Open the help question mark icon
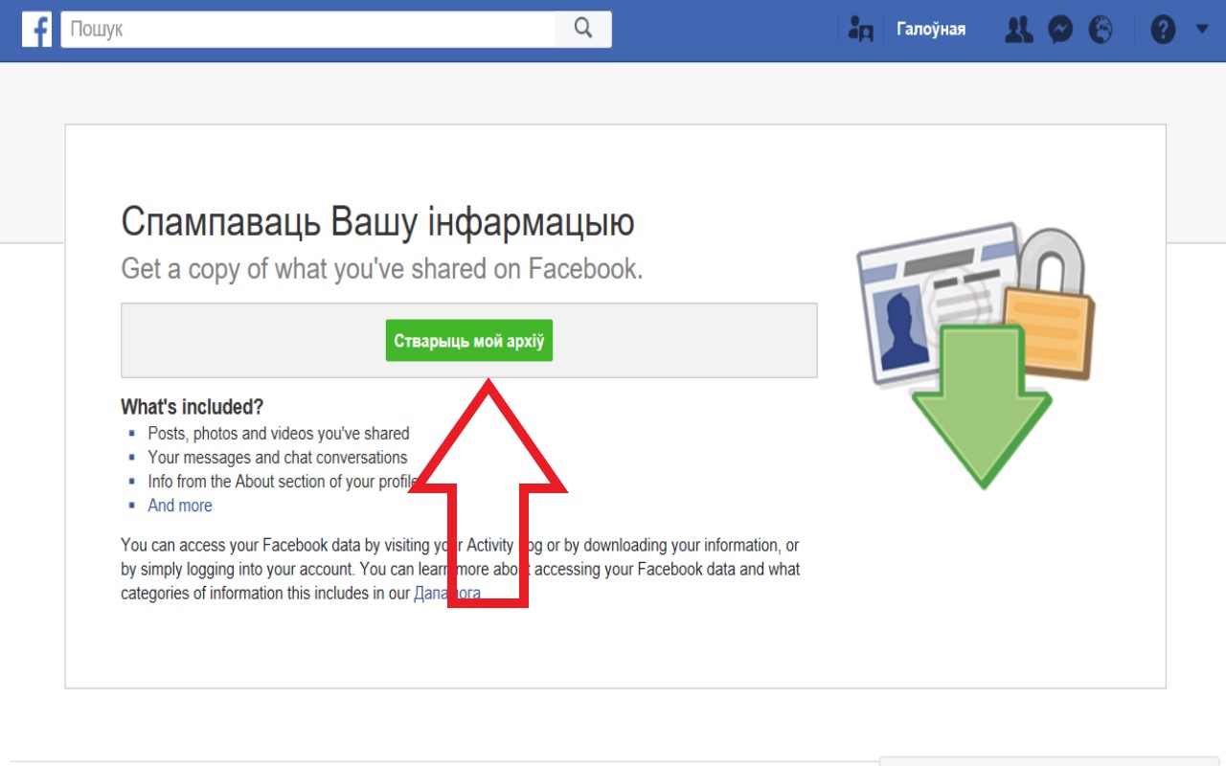1226x766 pixels. pyautogui.click(x=1162, y=30)
